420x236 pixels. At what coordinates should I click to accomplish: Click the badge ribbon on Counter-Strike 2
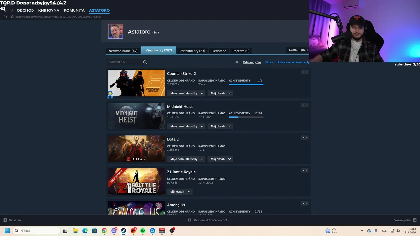point(110,94)
